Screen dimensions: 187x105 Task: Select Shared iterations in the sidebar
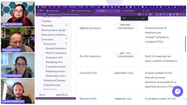[56, 48]
